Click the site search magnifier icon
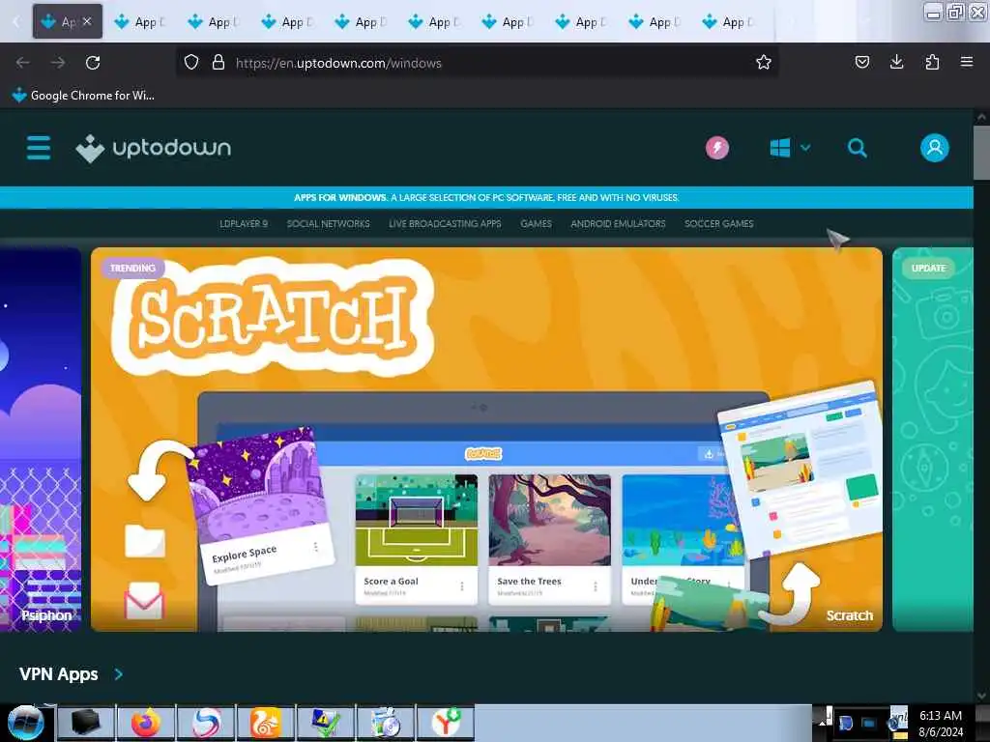The width and height of the screenshot is (990, 742). [857, 148]
